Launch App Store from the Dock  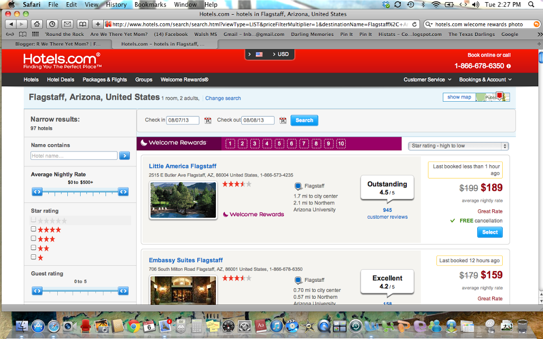38,326
